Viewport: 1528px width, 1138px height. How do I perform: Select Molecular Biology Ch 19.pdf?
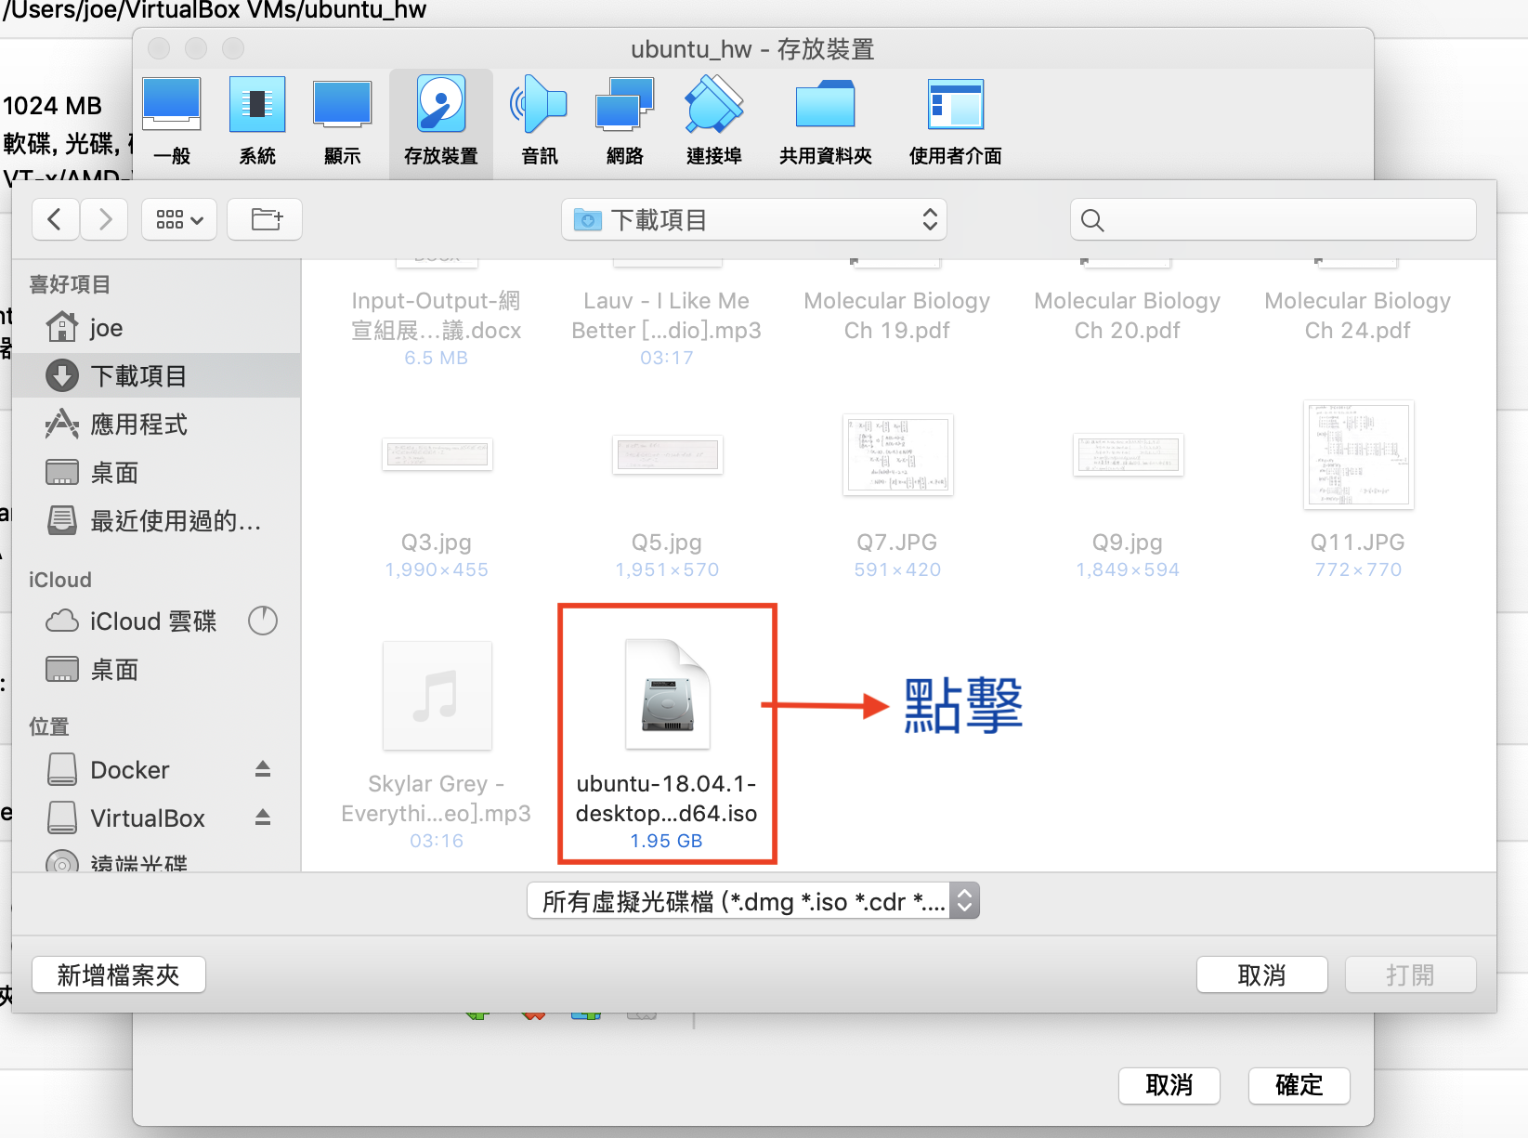coord(897,315)
